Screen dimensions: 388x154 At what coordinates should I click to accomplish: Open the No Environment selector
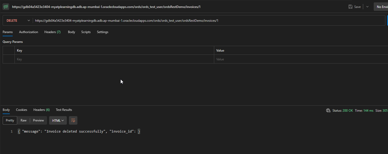[381, 7]
